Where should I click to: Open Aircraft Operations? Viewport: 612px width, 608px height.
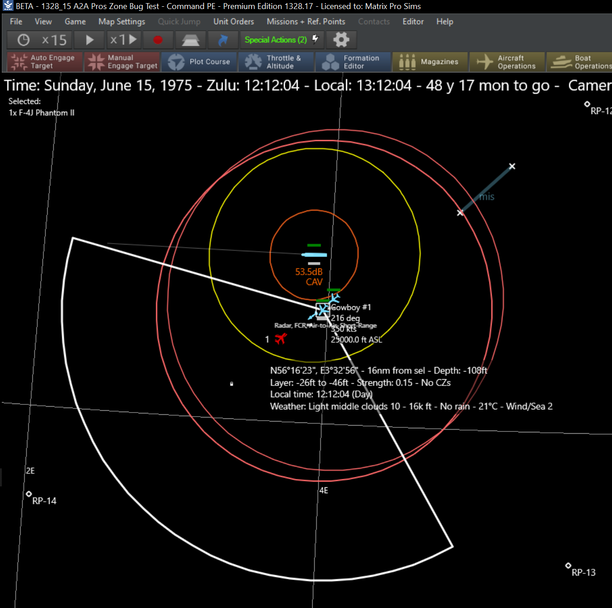[507, 62]
